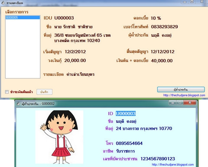
Task: Click IDU value U000003
Action: (x=64, y=18)
